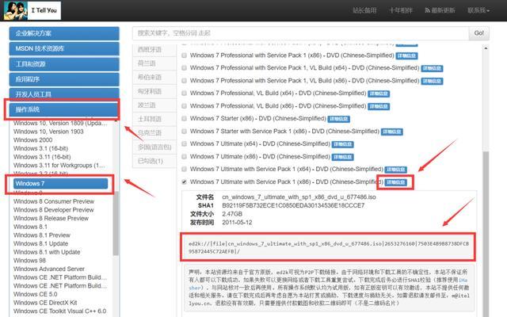Open 详细信息 for Windows 7 Ultimate (x86)
Viewport: 507px width, 317px height.
(x=342, y=157)
